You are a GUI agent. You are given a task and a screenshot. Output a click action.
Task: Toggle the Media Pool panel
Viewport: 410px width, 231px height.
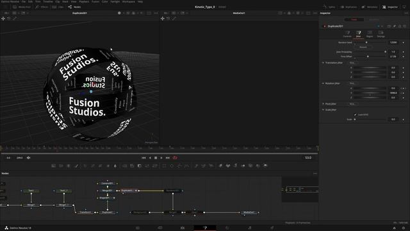[x=22, y=7]
